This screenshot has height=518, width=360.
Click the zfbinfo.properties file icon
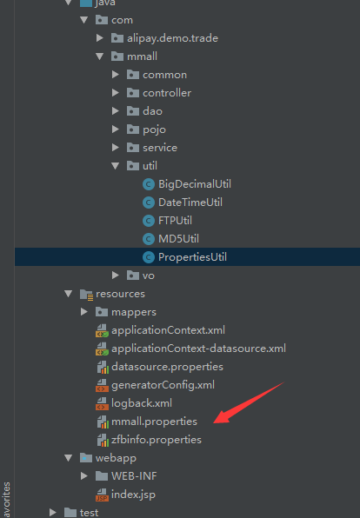(103, 440)
